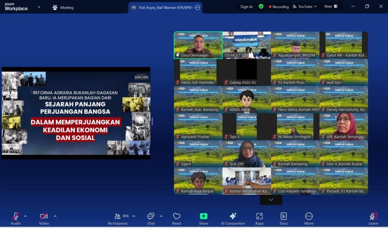Open the YouTube live stream dropdown
The width and height of the screenshot is (388, 228).
pos(305,6)
